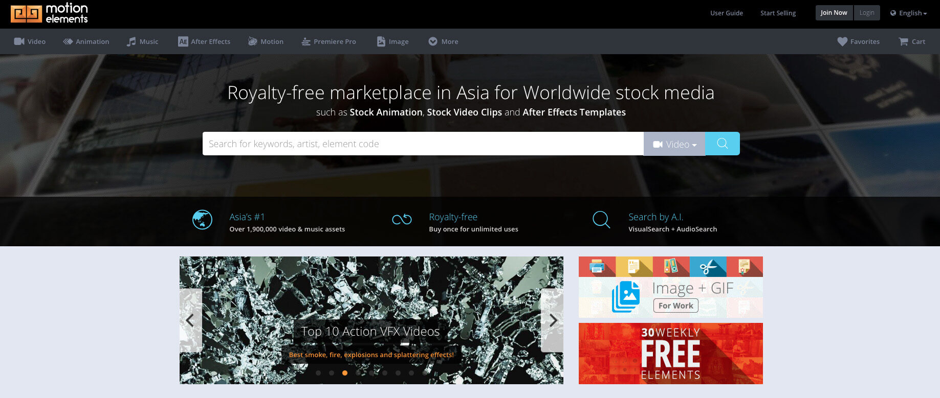Image resolution: width=940 pixels, height=398 pixels.
Task: Click the Join Now button
Action: point(834,13)
